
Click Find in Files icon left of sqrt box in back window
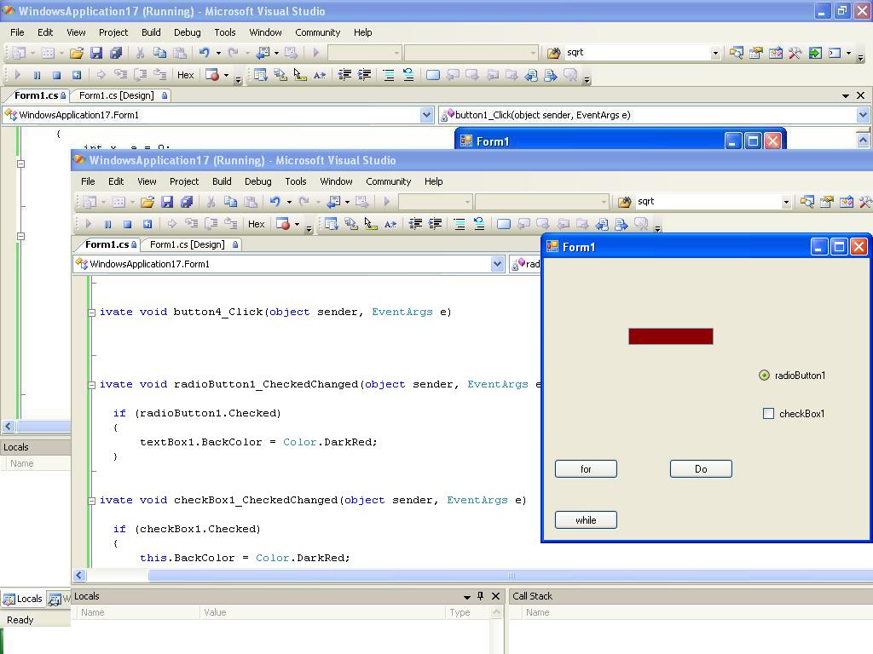(x=553, y=53)
